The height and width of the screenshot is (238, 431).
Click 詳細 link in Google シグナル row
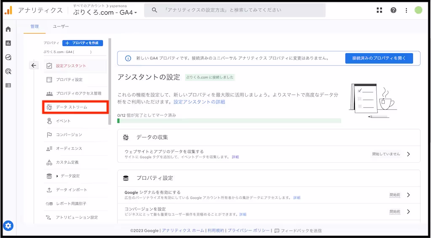(x=297, y=198)
